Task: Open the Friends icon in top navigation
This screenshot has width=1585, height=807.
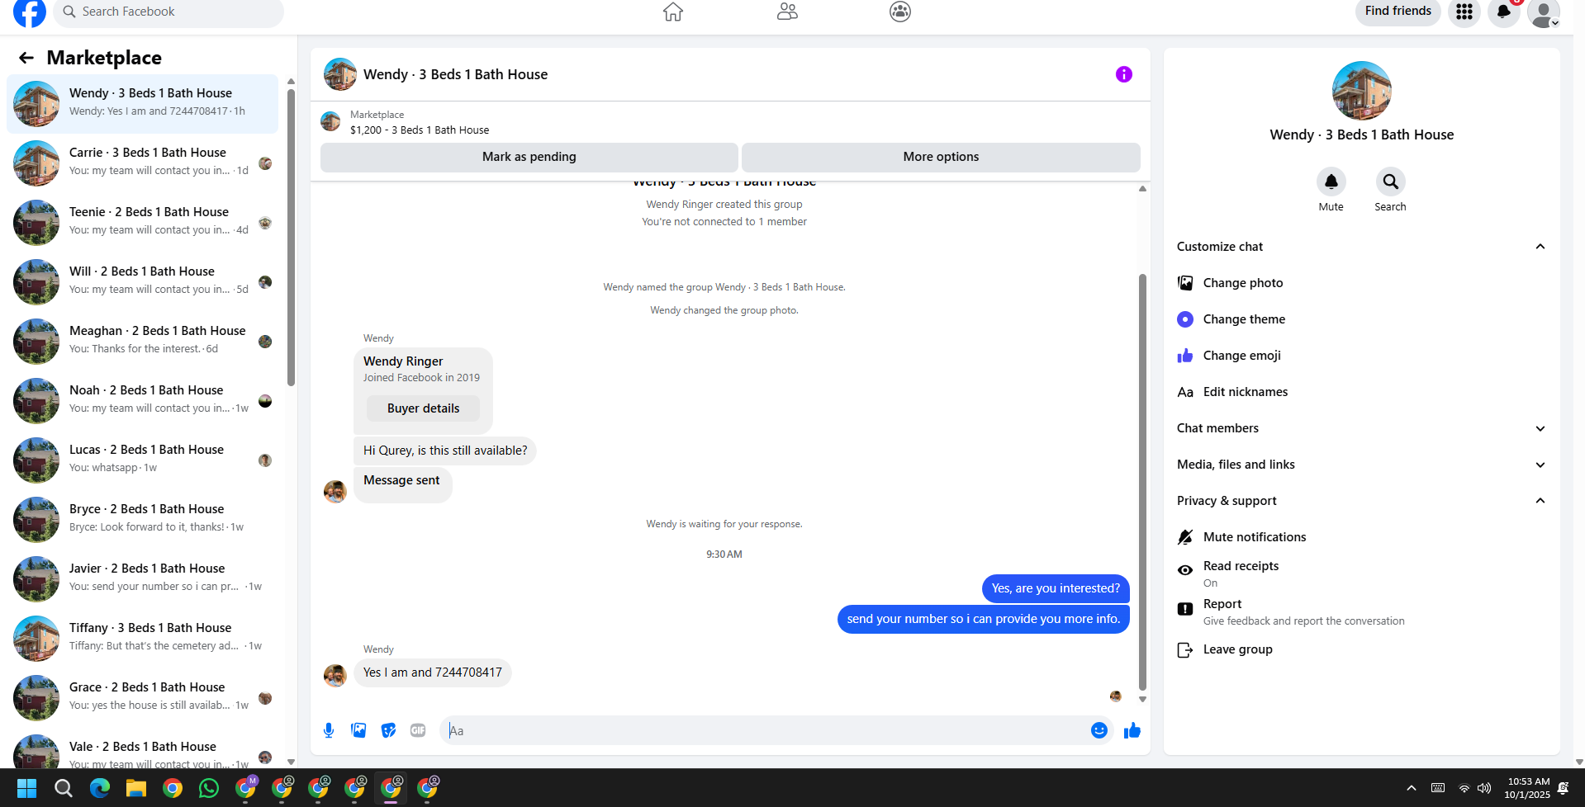Action: pyautogui.click(x=787, y=12)
